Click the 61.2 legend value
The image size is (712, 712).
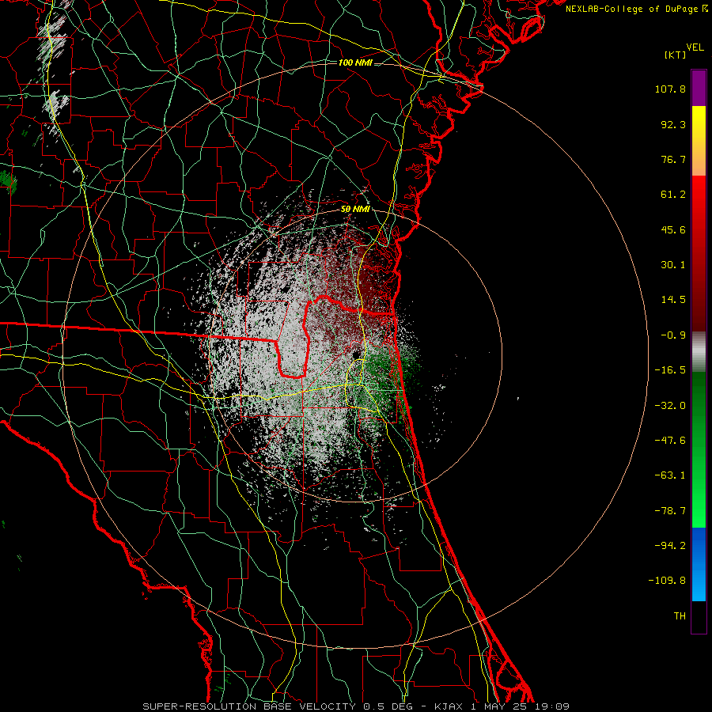pos(673,195)
